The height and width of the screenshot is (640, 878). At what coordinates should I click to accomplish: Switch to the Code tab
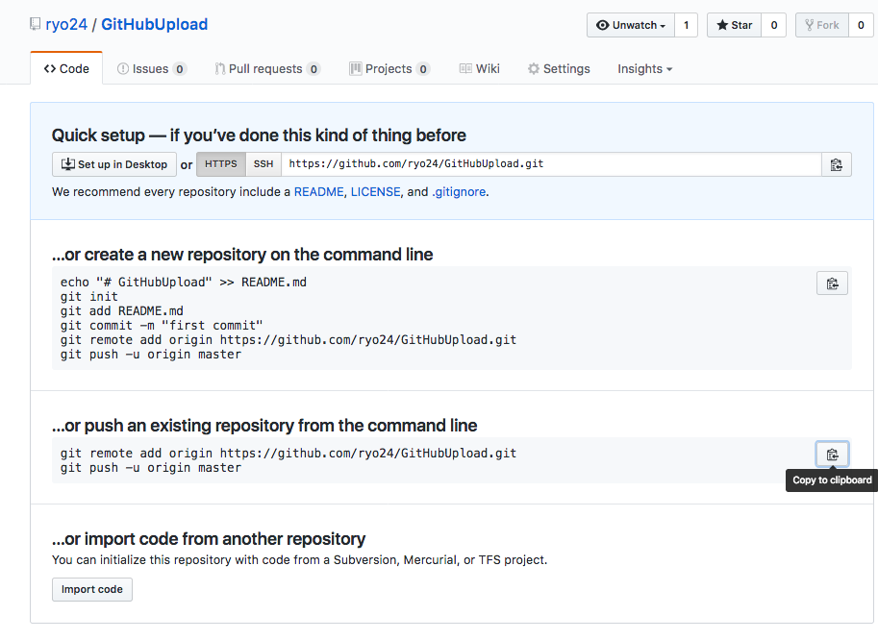(x=65, y=68)
